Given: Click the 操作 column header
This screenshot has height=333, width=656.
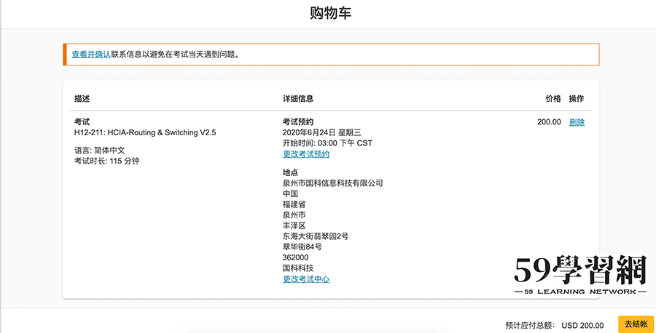Looking at the screenshot, I should (576, 99).
